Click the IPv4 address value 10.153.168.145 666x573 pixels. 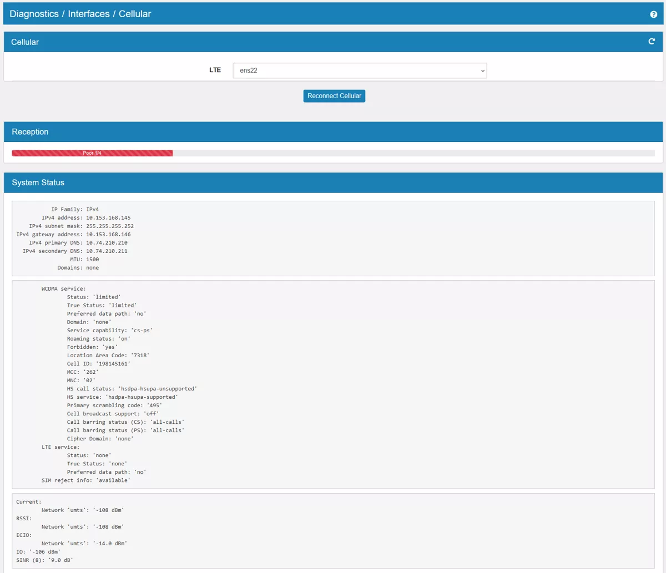point(108,218)
